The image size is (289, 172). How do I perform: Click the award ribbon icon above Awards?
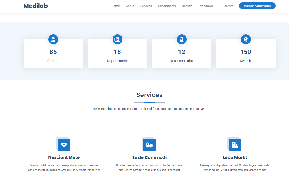(x=246, y=39)
